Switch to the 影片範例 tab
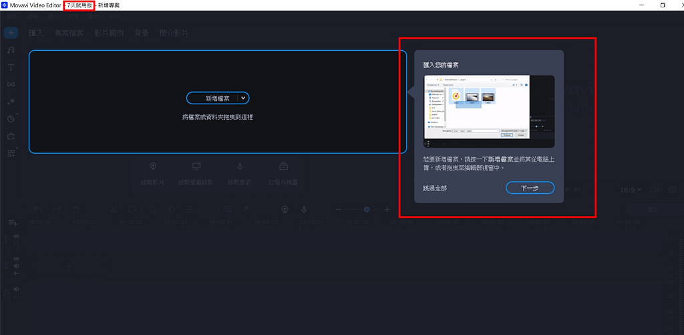The image size is (684, 335). [x=109, y=33]
